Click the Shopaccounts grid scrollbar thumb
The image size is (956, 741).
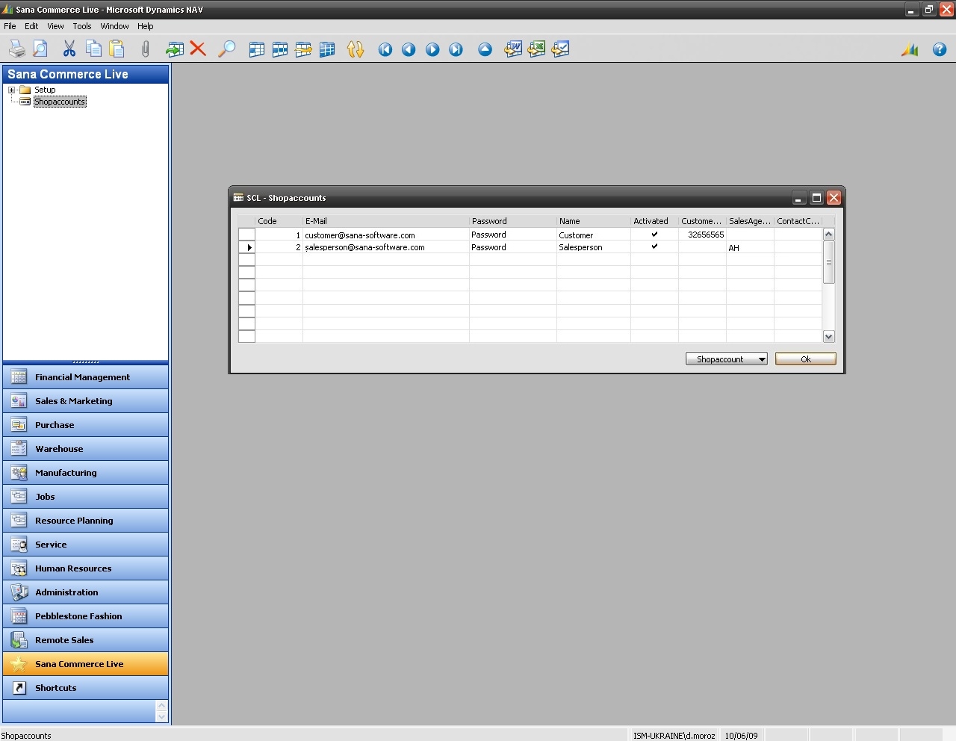(828, 262)
